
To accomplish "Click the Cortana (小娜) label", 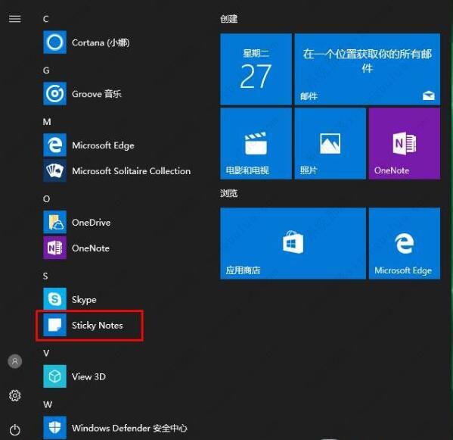I will point(101,42).
